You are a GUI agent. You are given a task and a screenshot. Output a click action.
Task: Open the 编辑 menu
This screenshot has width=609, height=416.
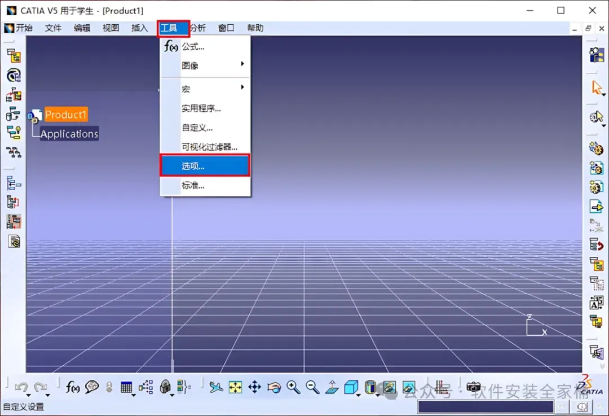82,28
